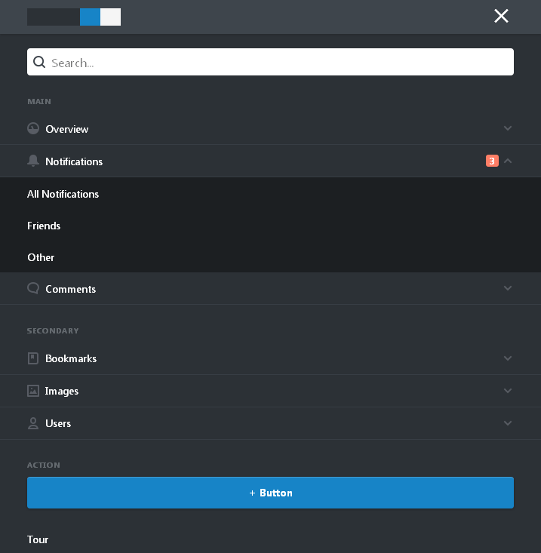Click the Users person icon
Image resolution: width=541 pixels, height=553 pixels.
point(33,423)
